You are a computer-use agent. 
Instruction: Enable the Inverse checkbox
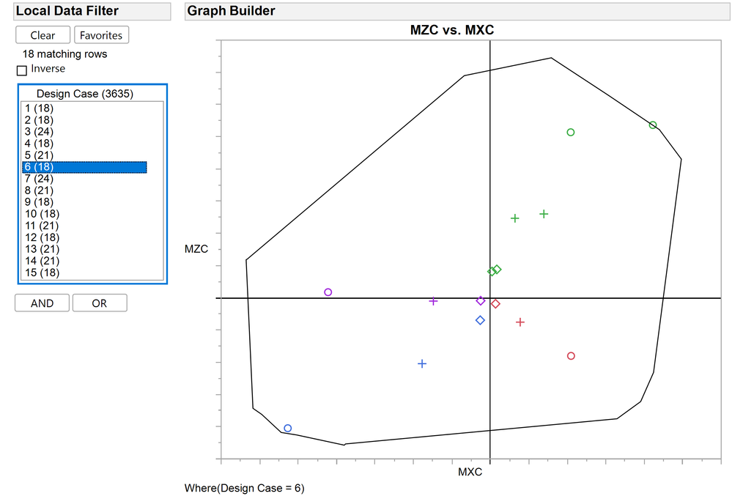21,70
